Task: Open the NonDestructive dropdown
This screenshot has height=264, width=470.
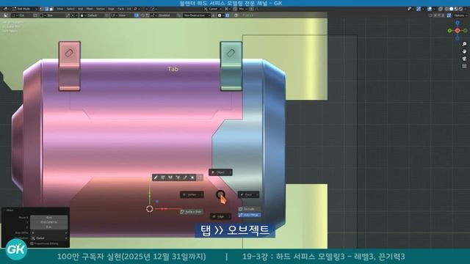Action: 197,15
